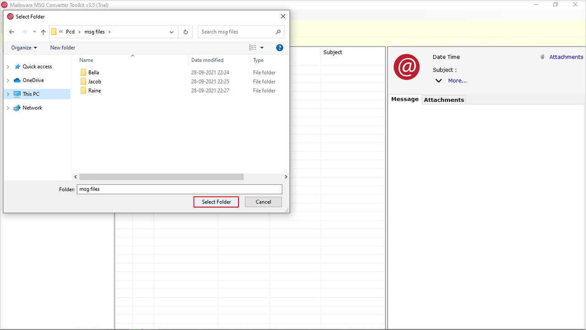The image size is (586, 330).
Task: Change view layout icon
Action: point(253,48)
